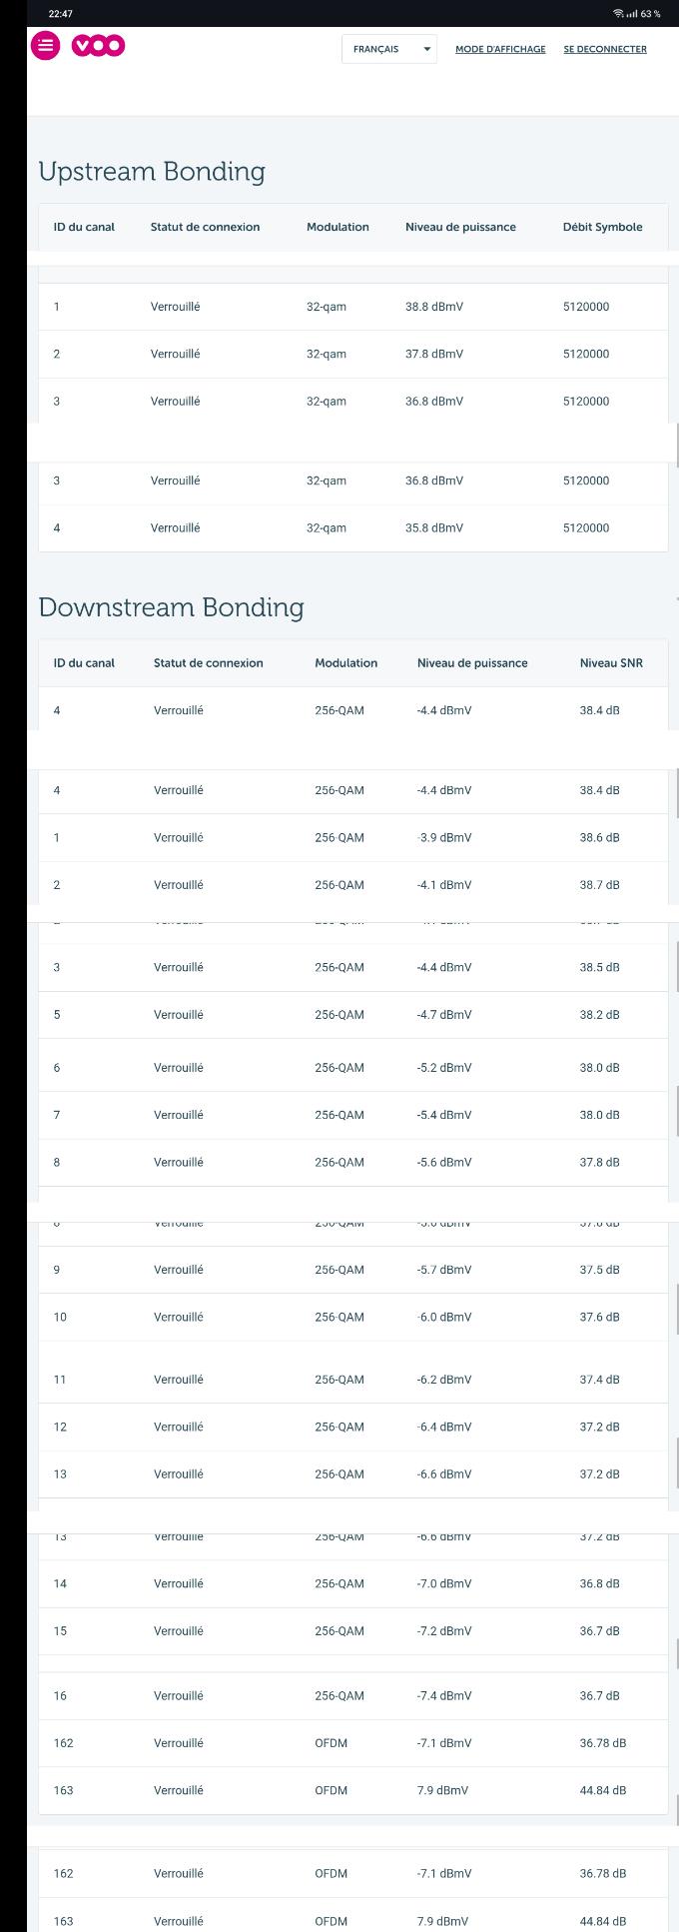Select the 38.8 dBmV upstream power value
The image size is (679, 1932).
click(x=434, y=307)
